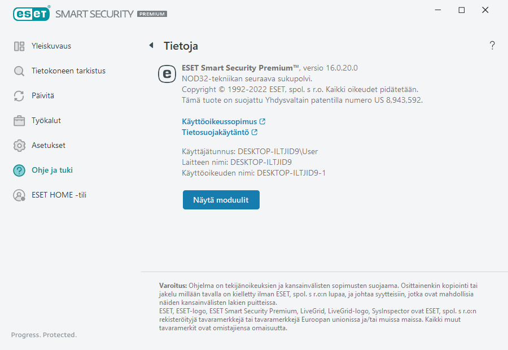Open the ESET HOME -tili section

59,195
